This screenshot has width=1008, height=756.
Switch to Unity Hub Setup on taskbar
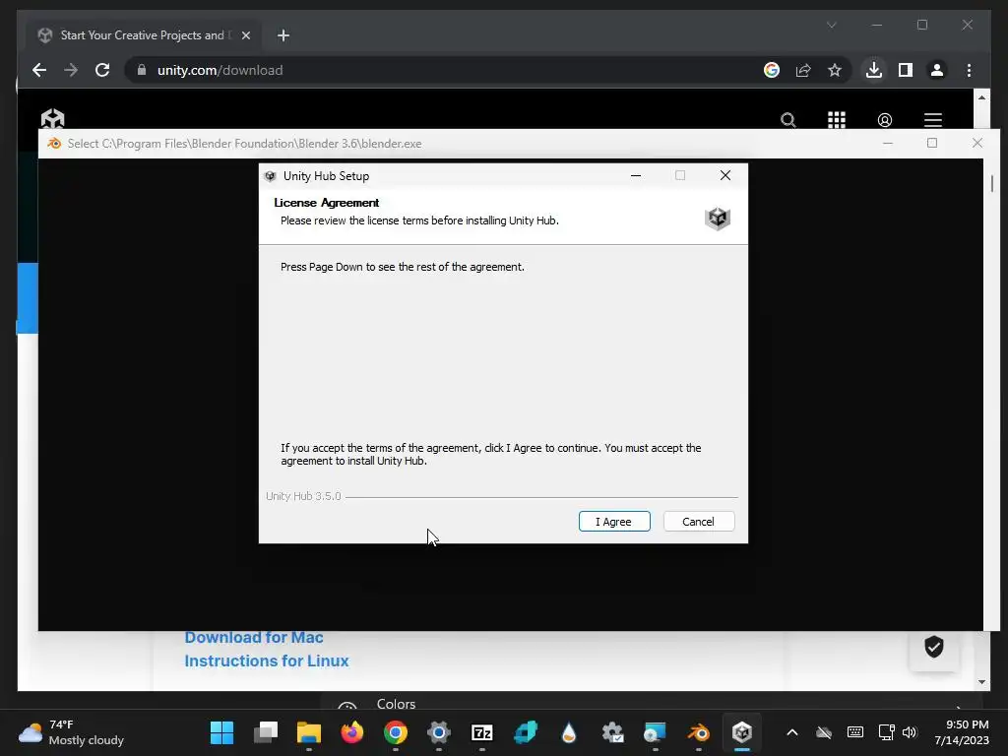[x=742, y=732]
